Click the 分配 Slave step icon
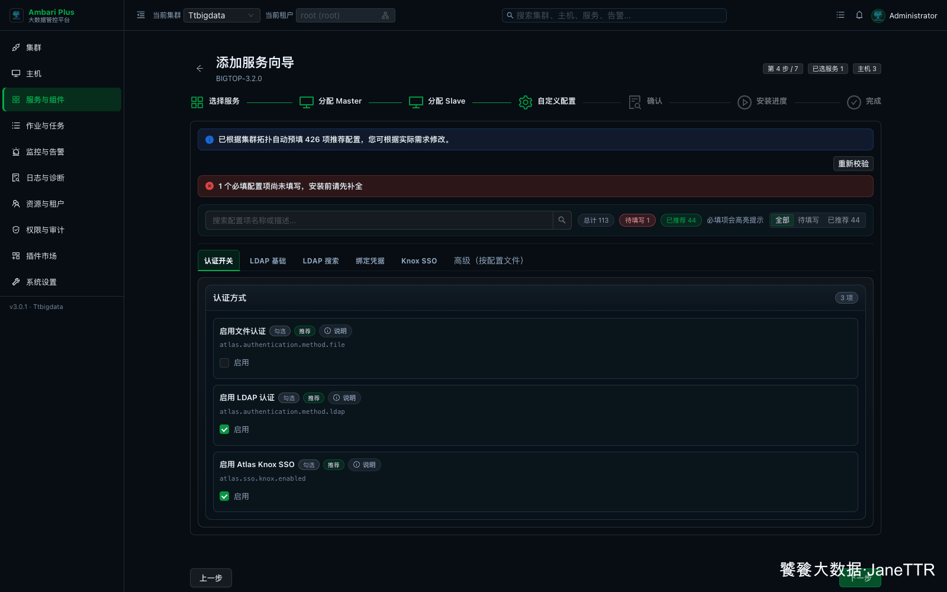The height and width of the screenshot is (592, 947). pyautogui.click(x=416, y=102)
